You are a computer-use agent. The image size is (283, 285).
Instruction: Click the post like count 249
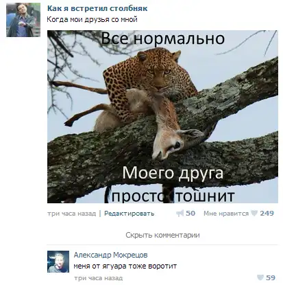(267, 214)
